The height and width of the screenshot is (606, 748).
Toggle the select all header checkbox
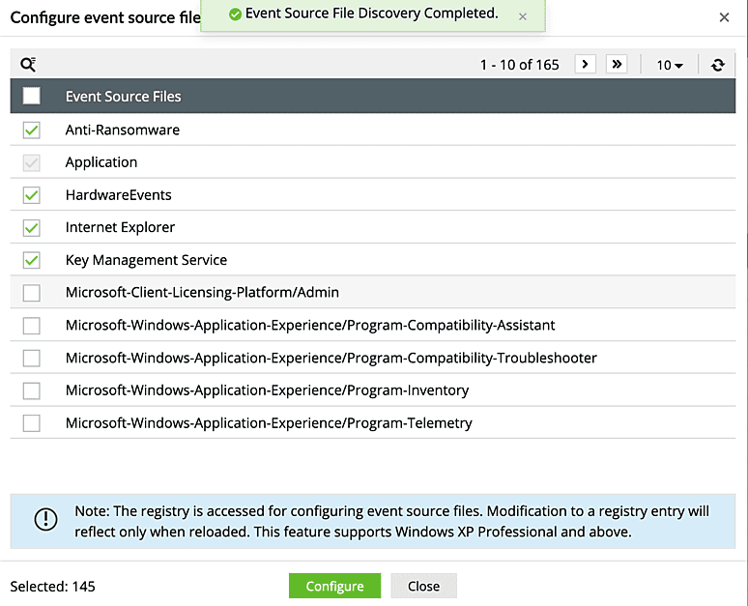pos(32,96)
